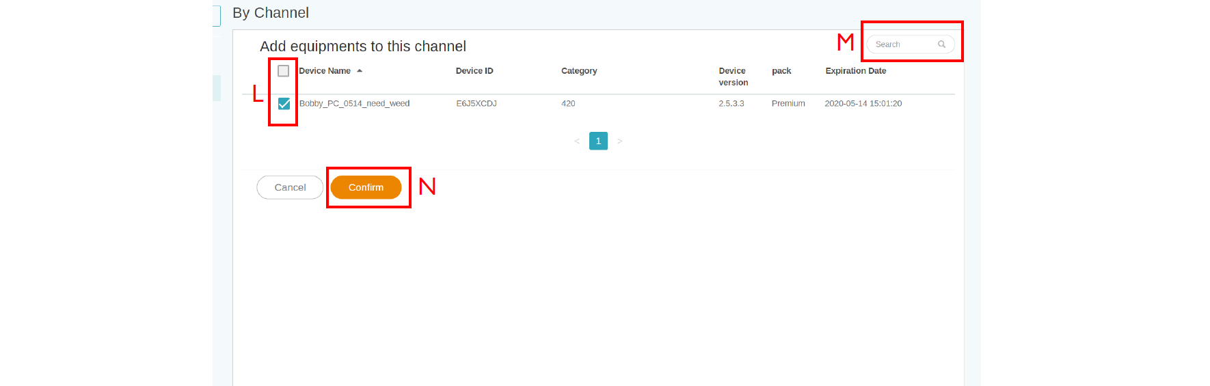Click device name Bobby_PC_0514_need_weed
Screen dimensions: 1210x386
coord(354,104)
